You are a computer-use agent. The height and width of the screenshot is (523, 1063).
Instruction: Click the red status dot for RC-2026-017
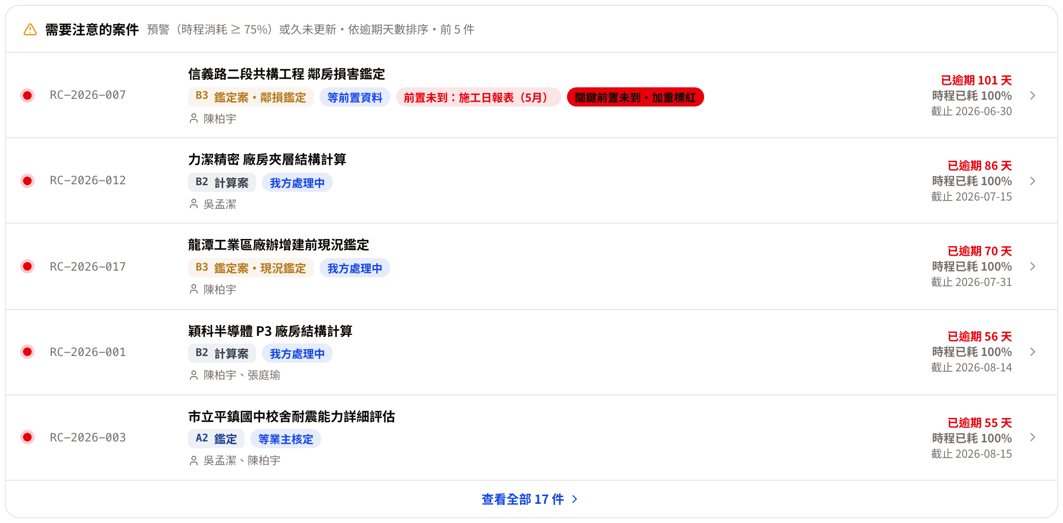coord(27,266)
